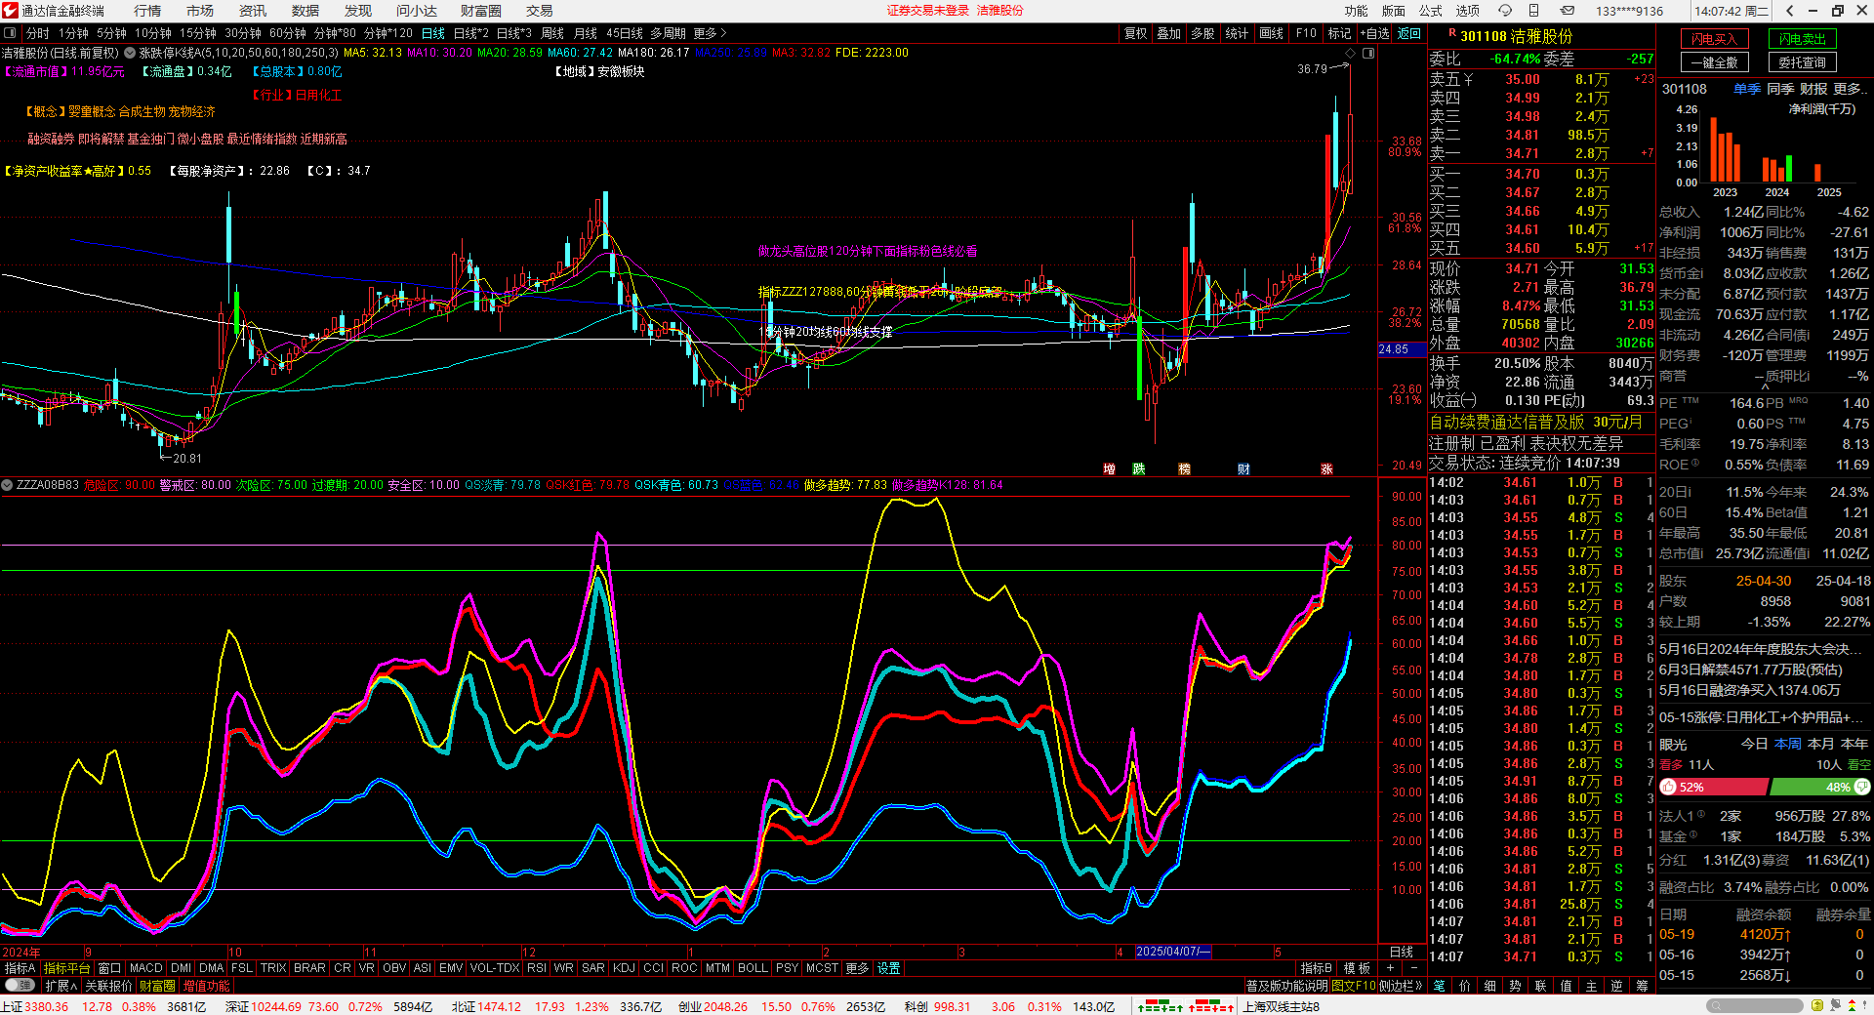Click the red 52% bullish sentiment bar
This screenshot has width=1874, height=1015.
point(1713,787)
